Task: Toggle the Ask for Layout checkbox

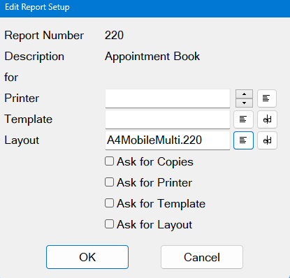Action: [109, 224]
